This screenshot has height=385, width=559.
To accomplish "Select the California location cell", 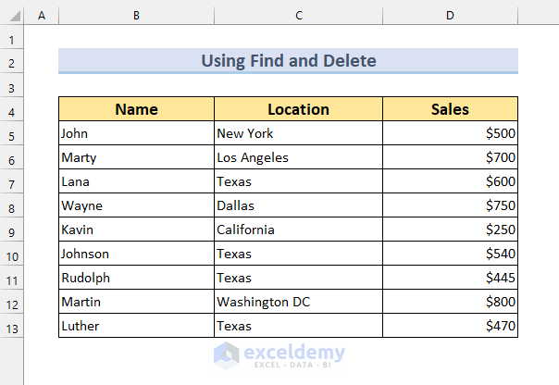I will click(x=298, y=230).
